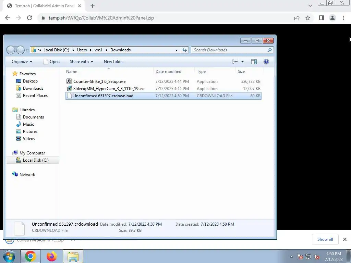Close the Temp.sh CollabVM tab
This screenshot has width=351, height=263.
[x=80, y=6]
